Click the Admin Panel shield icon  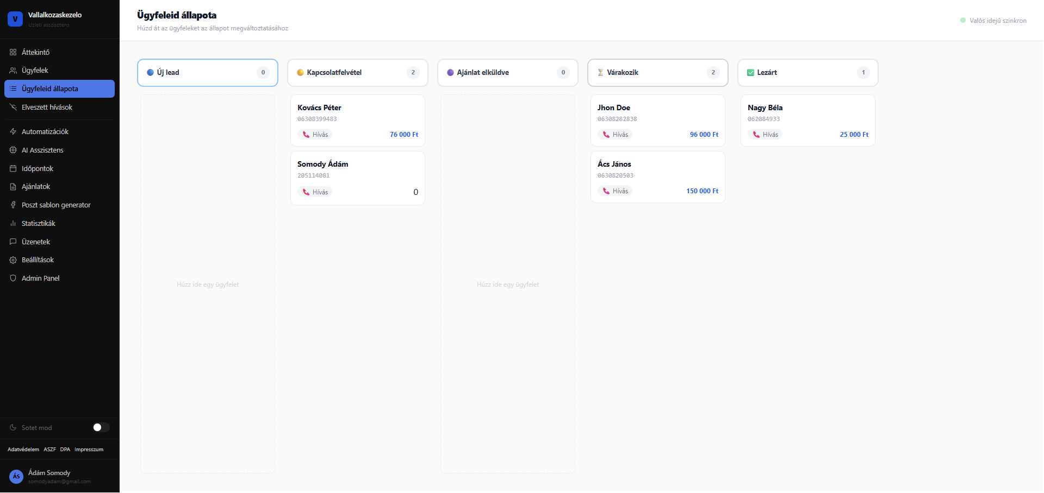click(13, 278)
